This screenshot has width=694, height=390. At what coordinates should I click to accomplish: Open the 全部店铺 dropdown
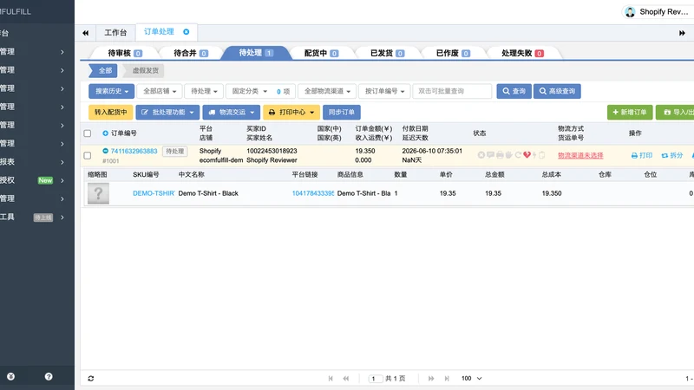[x=160, y=91]
